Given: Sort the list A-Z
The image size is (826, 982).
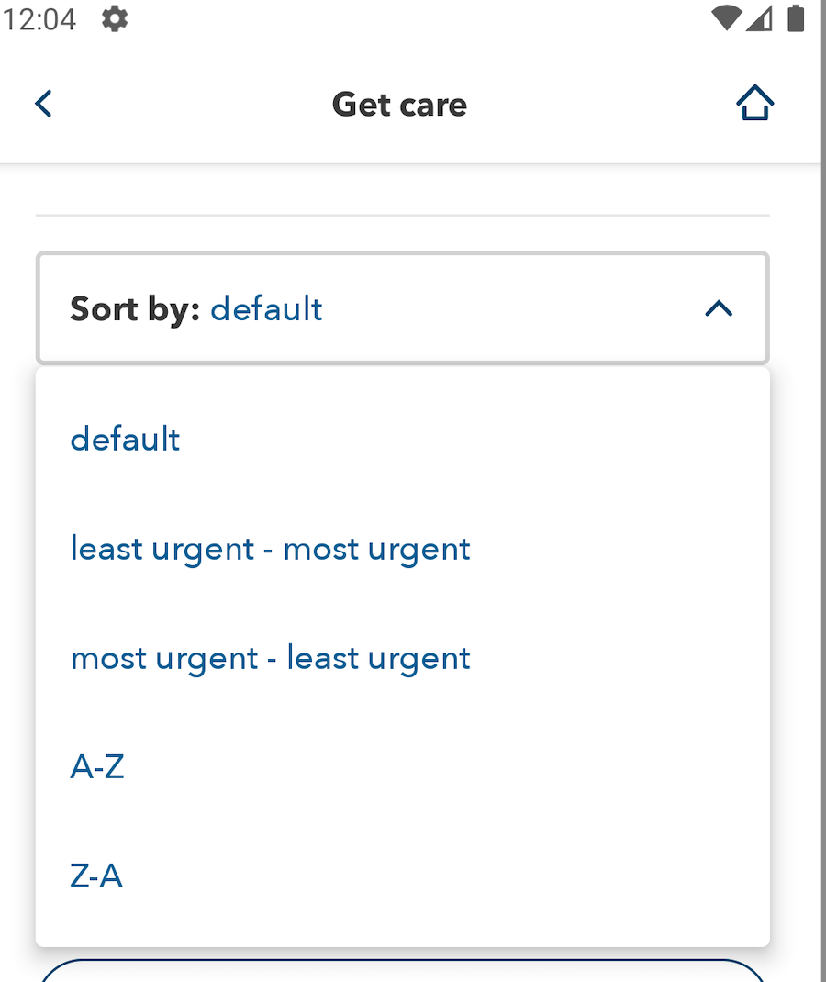Looking at the screenshot, I should coord(97,766).
